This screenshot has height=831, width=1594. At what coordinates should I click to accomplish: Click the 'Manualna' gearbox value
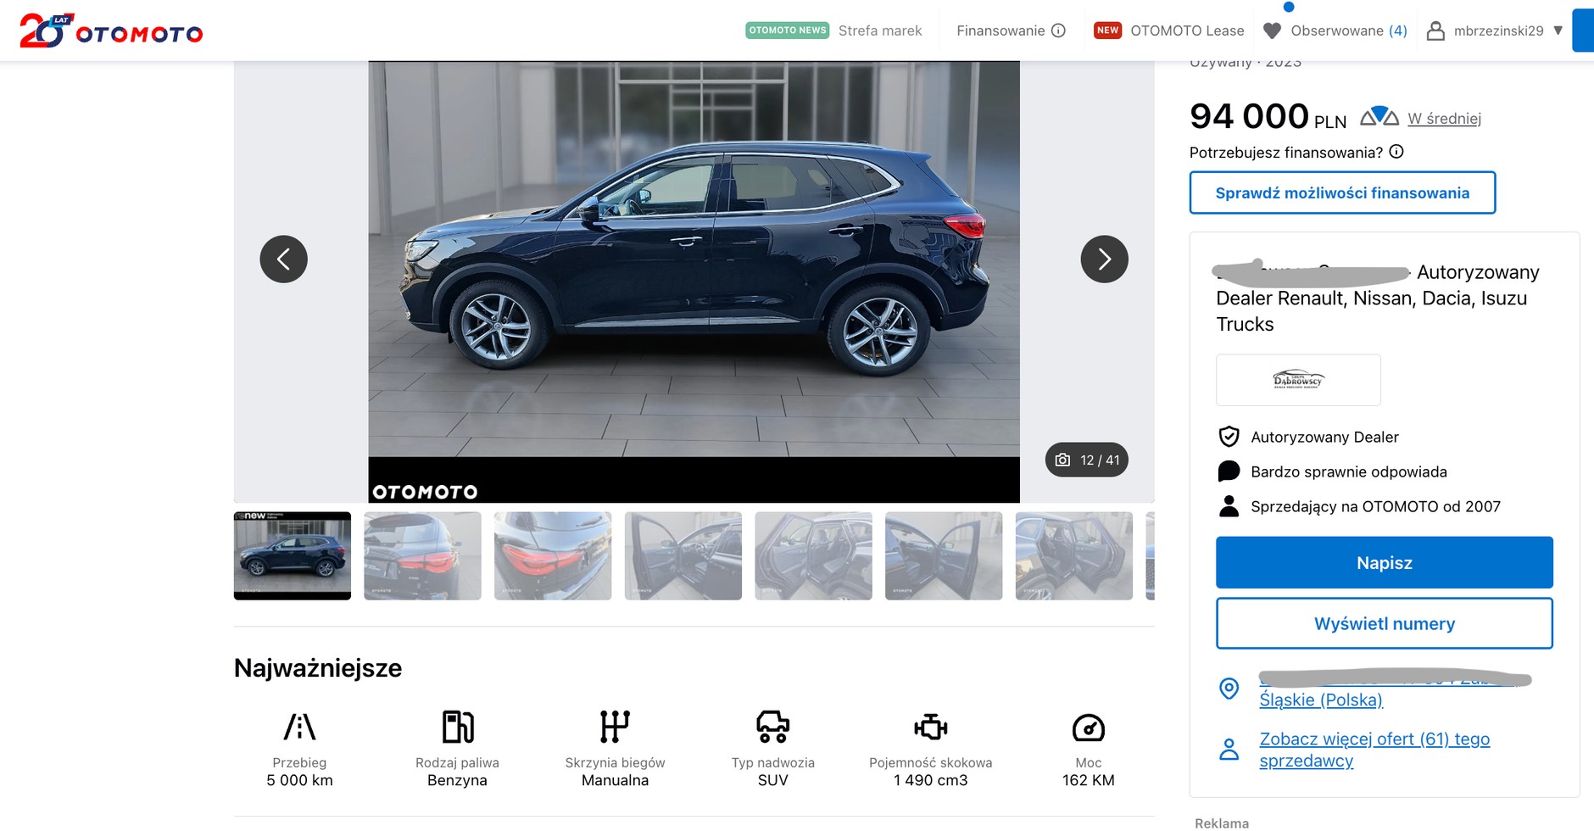coord(615,780)
